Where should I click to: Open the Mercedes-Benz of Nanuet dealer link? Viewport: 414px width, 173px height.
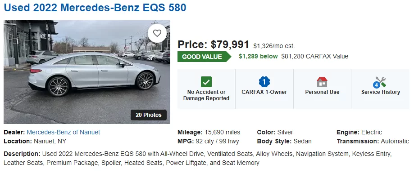64,132
